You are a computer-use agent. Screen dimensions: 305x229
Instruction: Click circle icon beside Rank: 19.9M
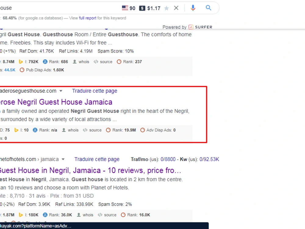click(x=108, y=130)
